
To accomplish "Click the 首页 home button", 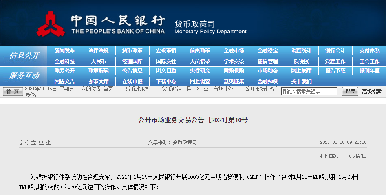I will point(13,92).
